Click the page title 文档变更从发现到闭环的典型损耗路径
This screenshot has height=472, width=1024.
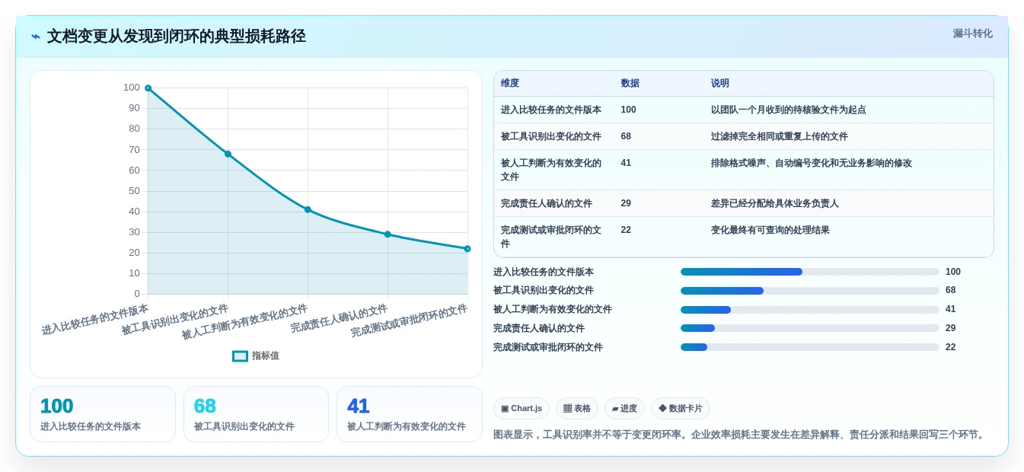[177, 37]
